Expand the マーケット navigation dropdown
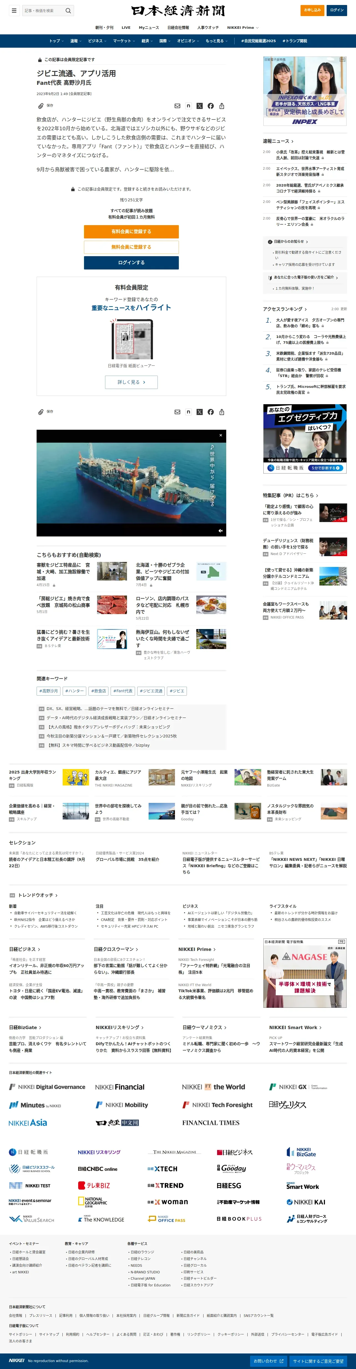The width and height of the screenshot is (356, 1369). [x=124, y=41]
